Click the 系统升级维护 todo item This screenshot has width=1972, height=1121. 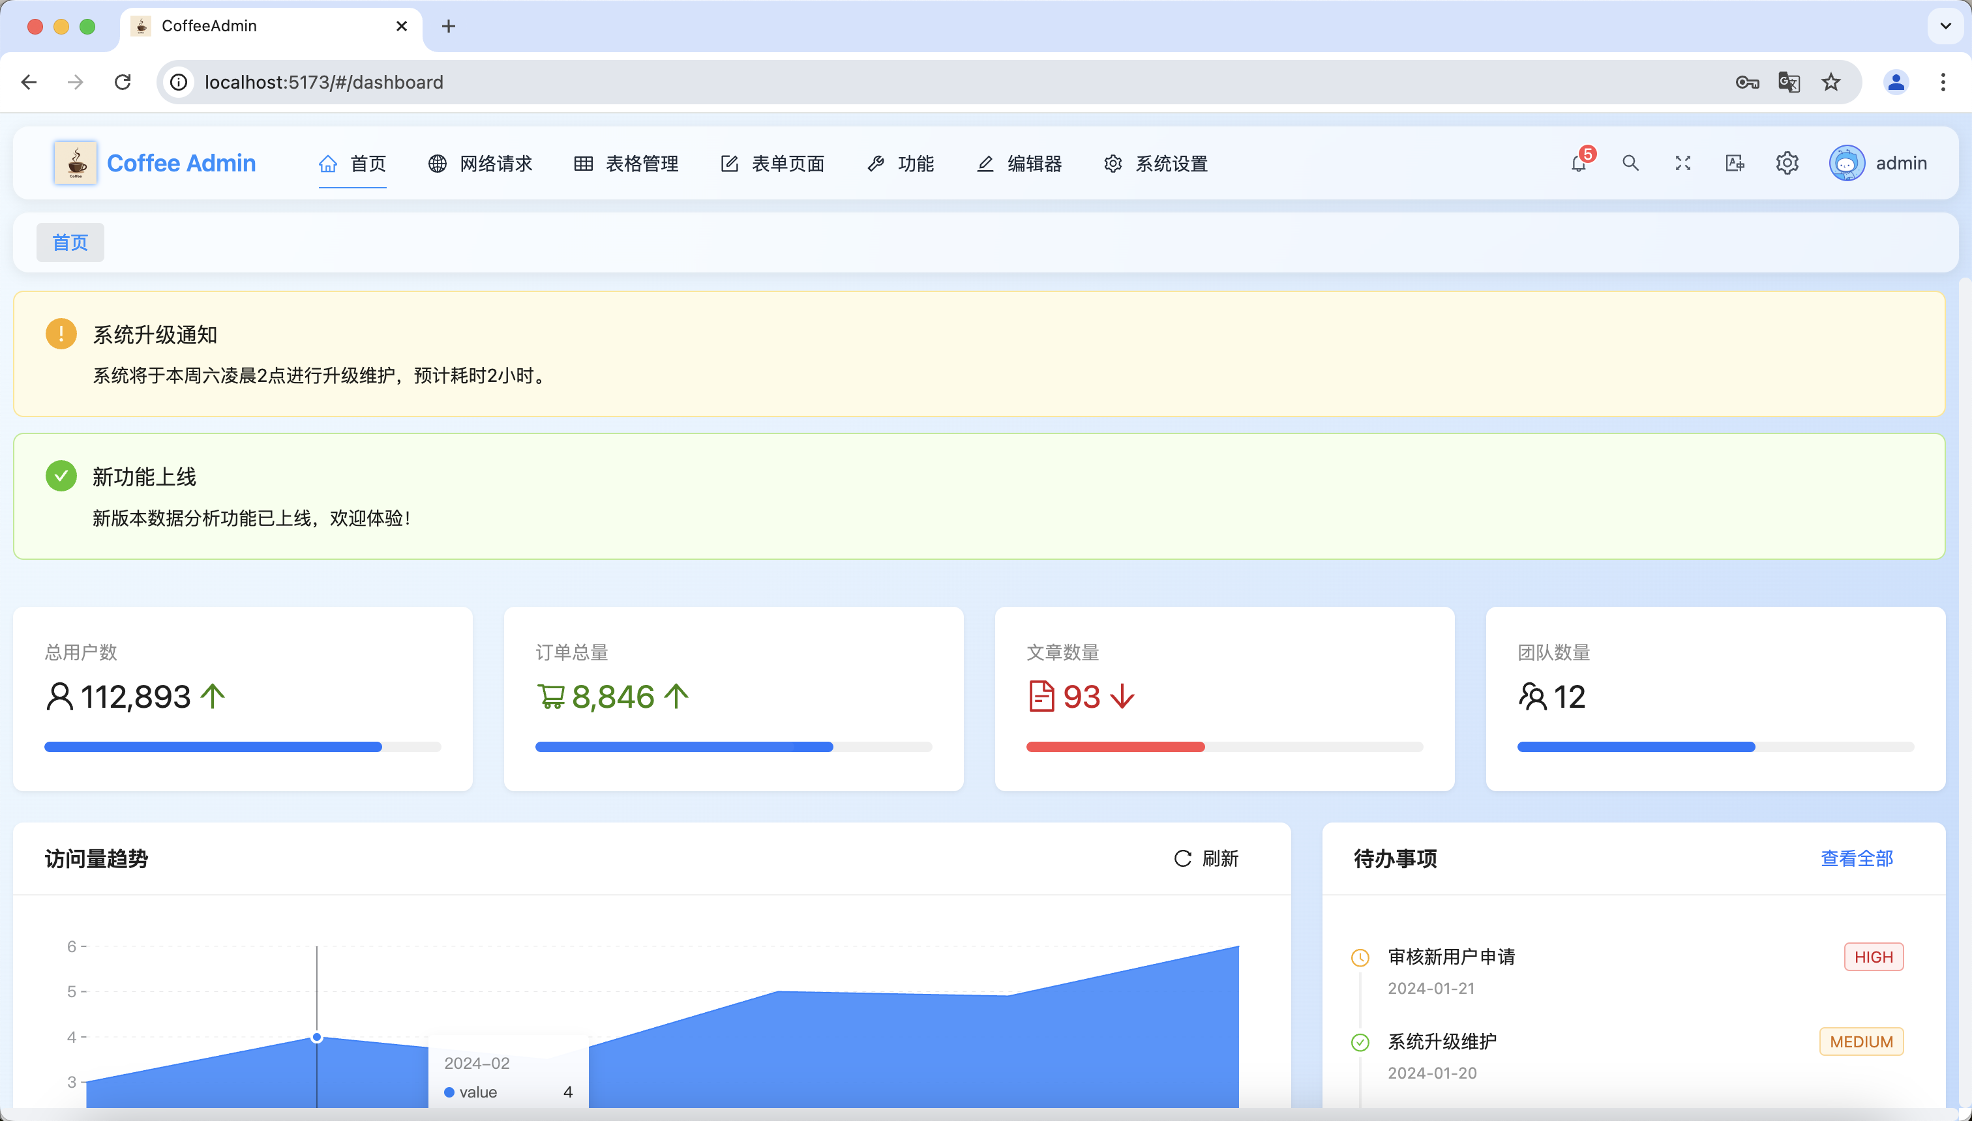tap(1442, 1041)
